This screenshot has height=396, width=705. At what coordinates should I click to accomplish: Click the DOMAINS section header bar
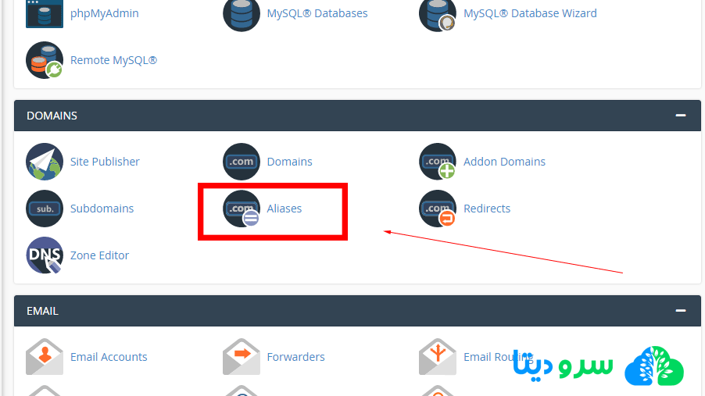(x=357, y=116)
